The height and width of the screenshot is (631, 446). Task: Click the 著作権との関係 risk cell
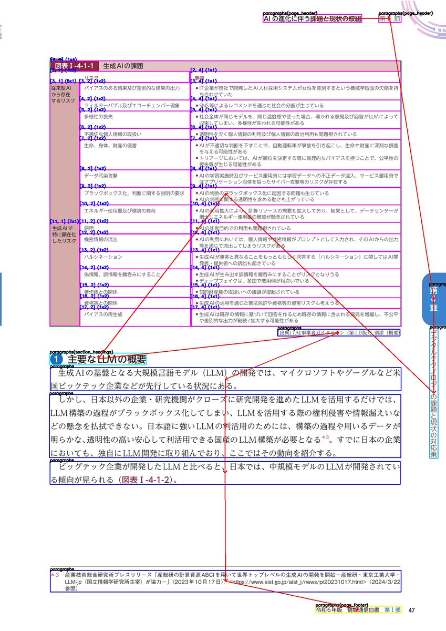click(x=134, y=291)
